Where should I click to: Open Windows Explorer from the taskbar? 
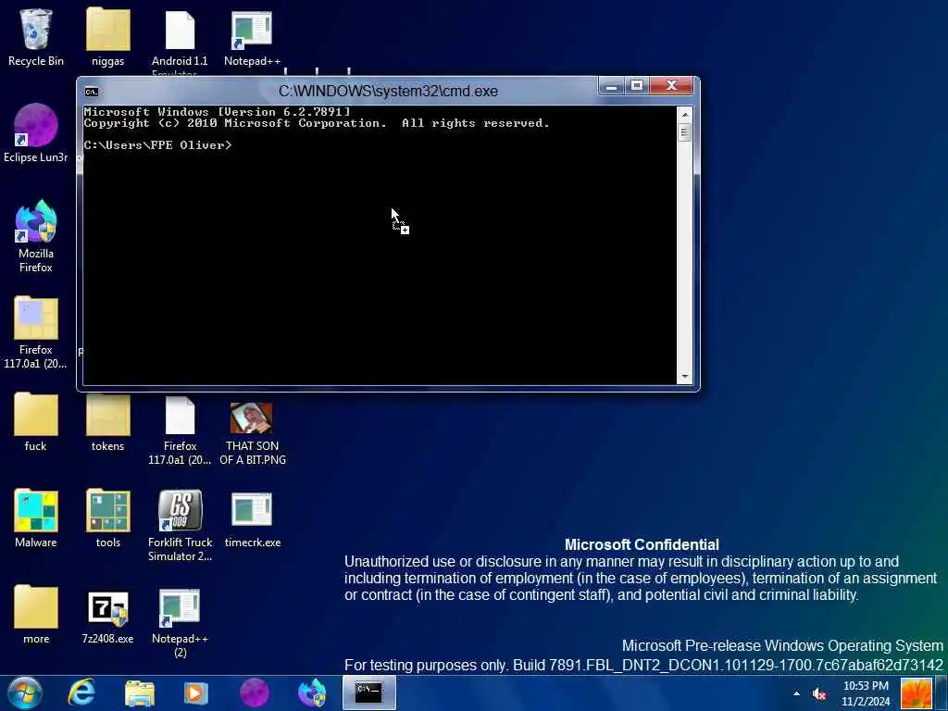pos(139,692)
